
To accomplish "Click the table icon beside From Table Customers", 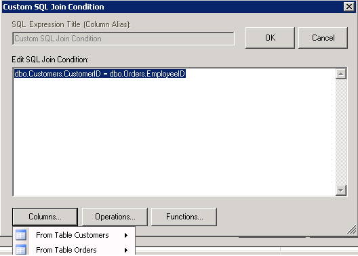I will (21, 235).
